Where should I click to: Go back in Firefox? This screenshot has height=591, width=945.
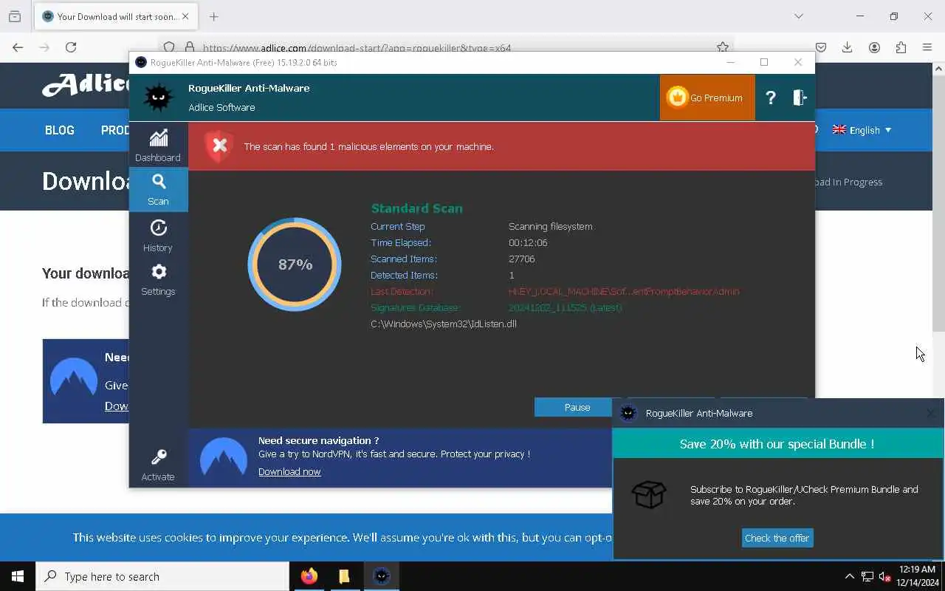pos(18,47)
